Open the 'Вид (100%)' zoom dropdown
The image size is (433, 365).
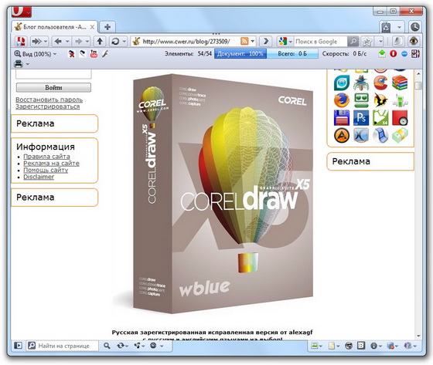(x=35, y=54)
